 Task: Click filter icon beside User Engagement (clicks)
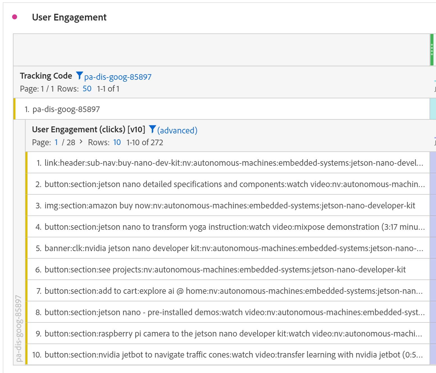point(152,129)
